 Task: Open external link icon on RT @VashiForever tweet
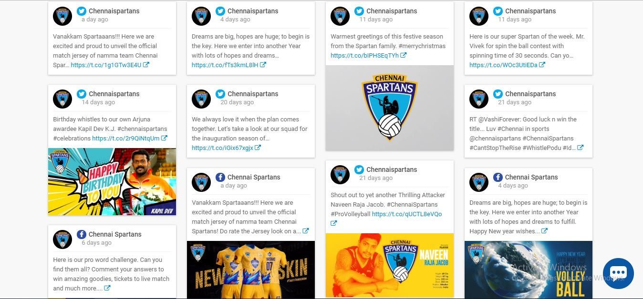coord(581,148)
